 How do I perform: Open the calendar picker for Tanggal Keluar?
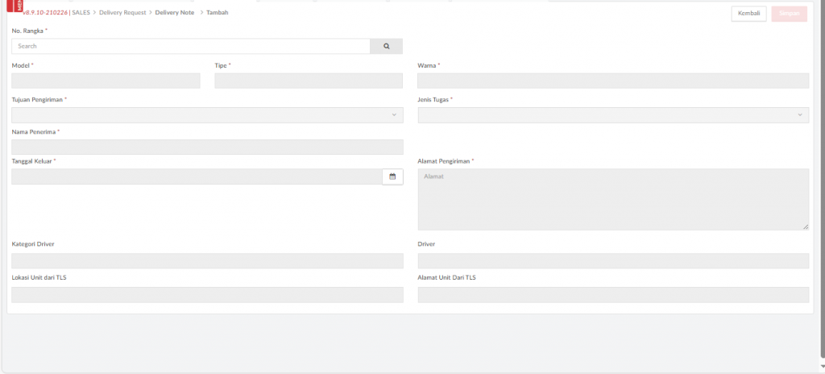tap(392, 177)
